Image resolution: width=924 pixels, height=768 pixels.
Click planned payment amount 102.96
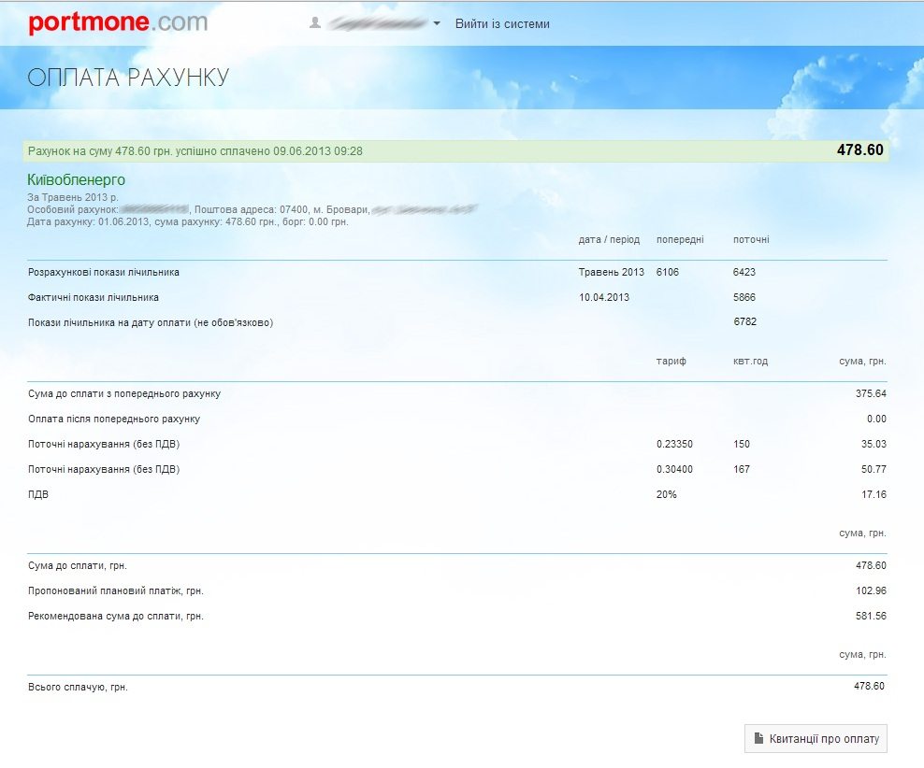(x=871, y=590)
